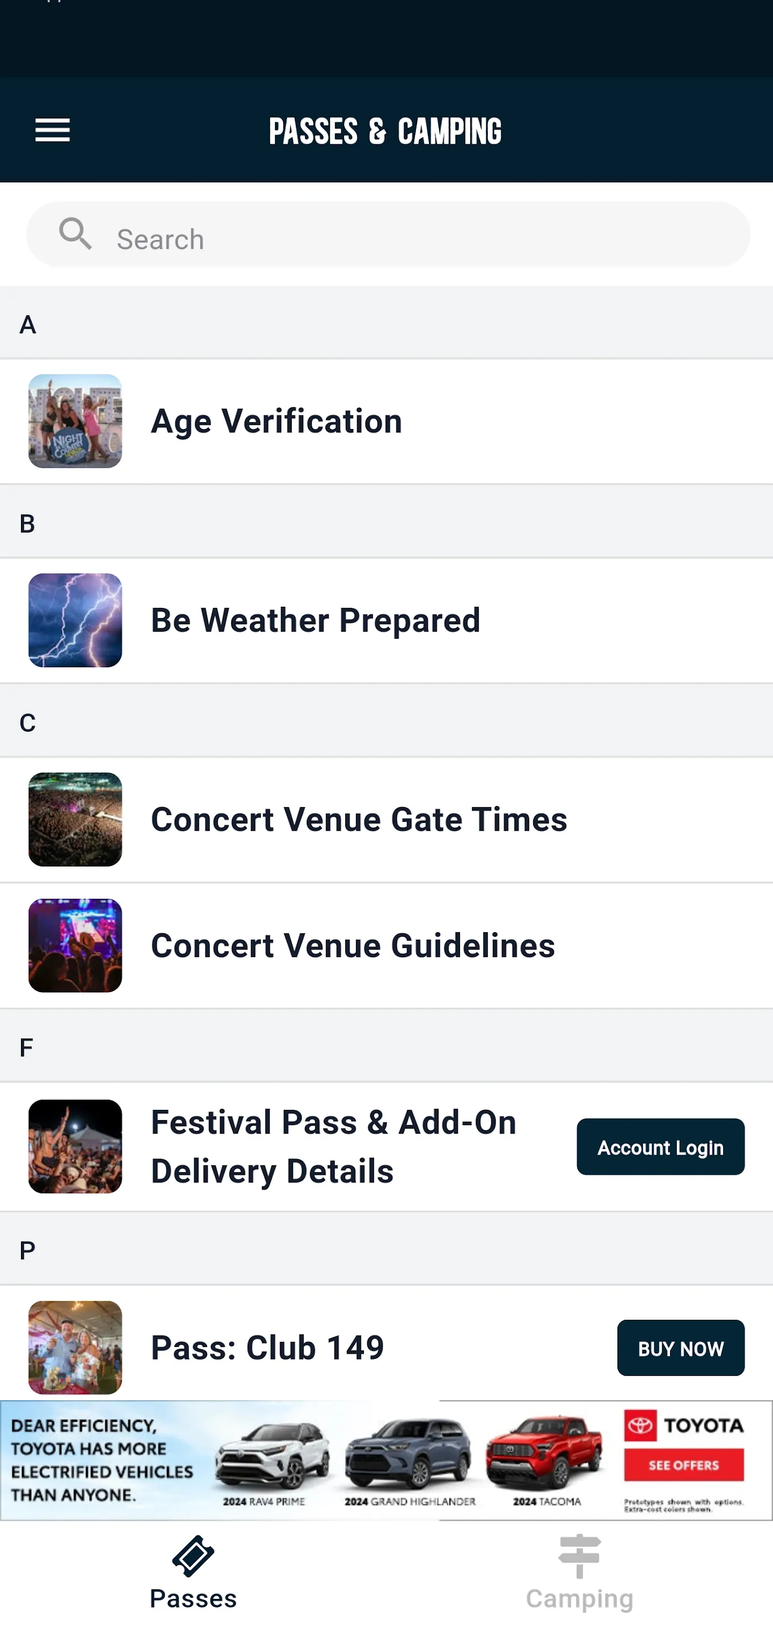Open Festival Pass & Add-On Delivery Details
This screenshot has width=773, height=1630.
click(333, 1146)
